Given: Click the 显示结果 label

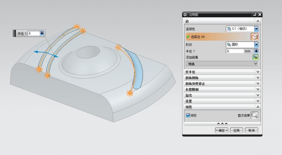Looking at the screenshot, I should 244,116.
